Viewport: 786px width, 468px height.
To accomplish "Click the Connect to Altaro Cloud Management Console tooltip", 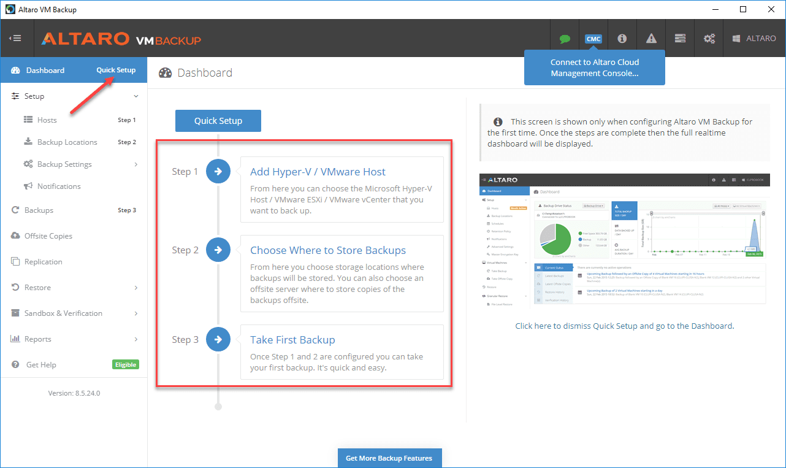I will [595, 67].
